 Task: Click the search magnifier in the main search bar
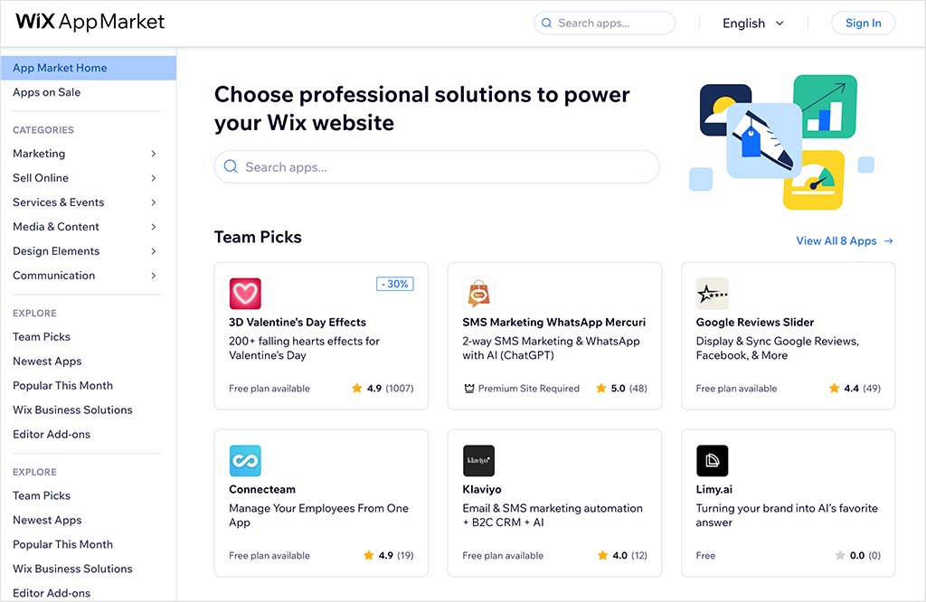click(231, 167)
